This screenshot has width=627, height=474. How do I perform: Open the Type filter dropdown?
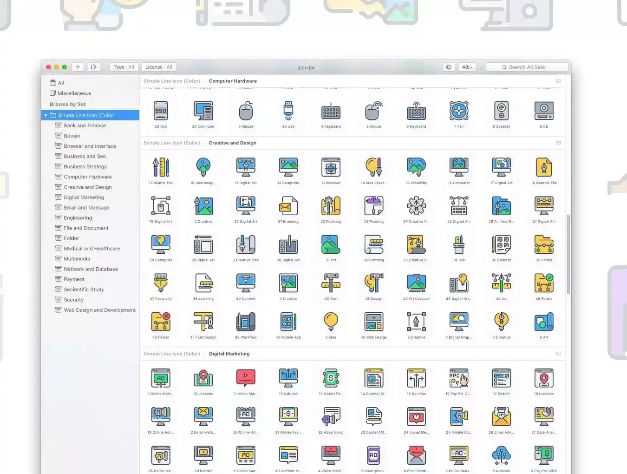pos(124,67)
